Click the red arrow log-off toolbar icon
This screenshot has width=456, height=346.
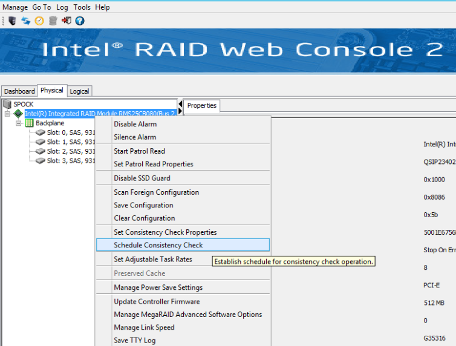[67, 21]
